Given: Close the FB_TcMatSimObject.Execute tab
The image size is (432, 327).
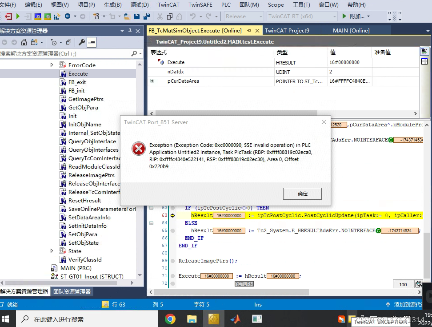Looking at the screenshot, I should (x=257, y=31).
